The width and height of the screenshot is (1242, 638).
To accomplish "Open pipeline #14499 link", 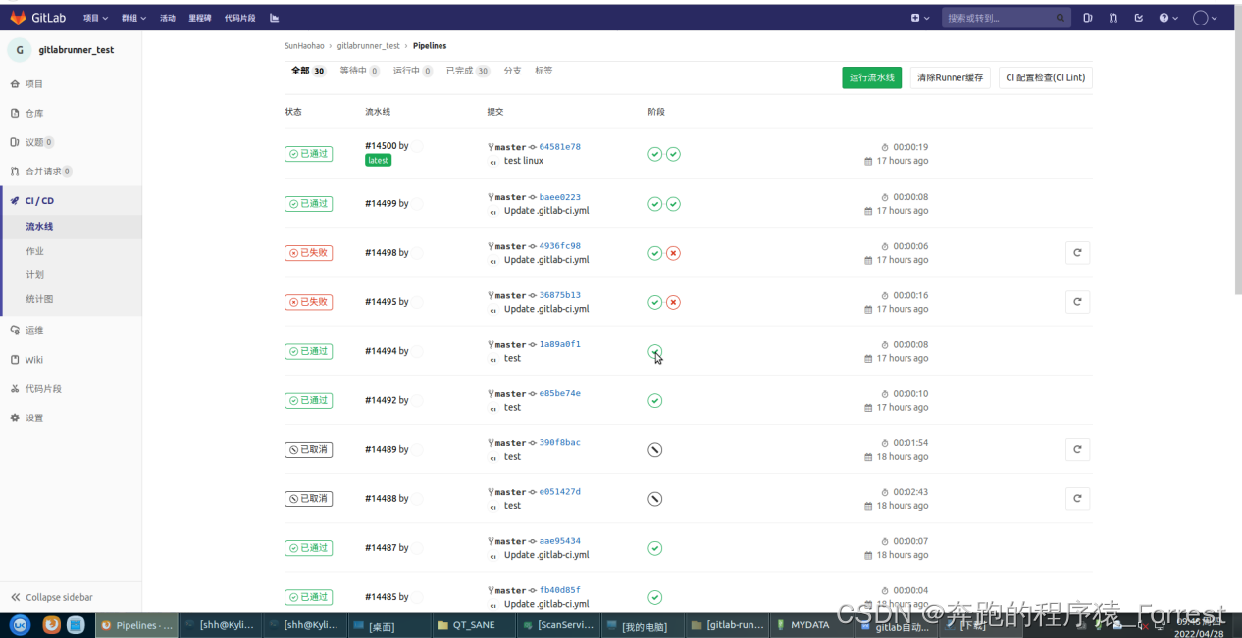I will tap(381, 204).
